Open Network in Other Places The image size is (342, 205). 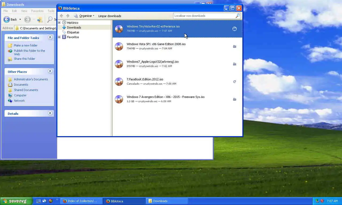pos(19,101)
